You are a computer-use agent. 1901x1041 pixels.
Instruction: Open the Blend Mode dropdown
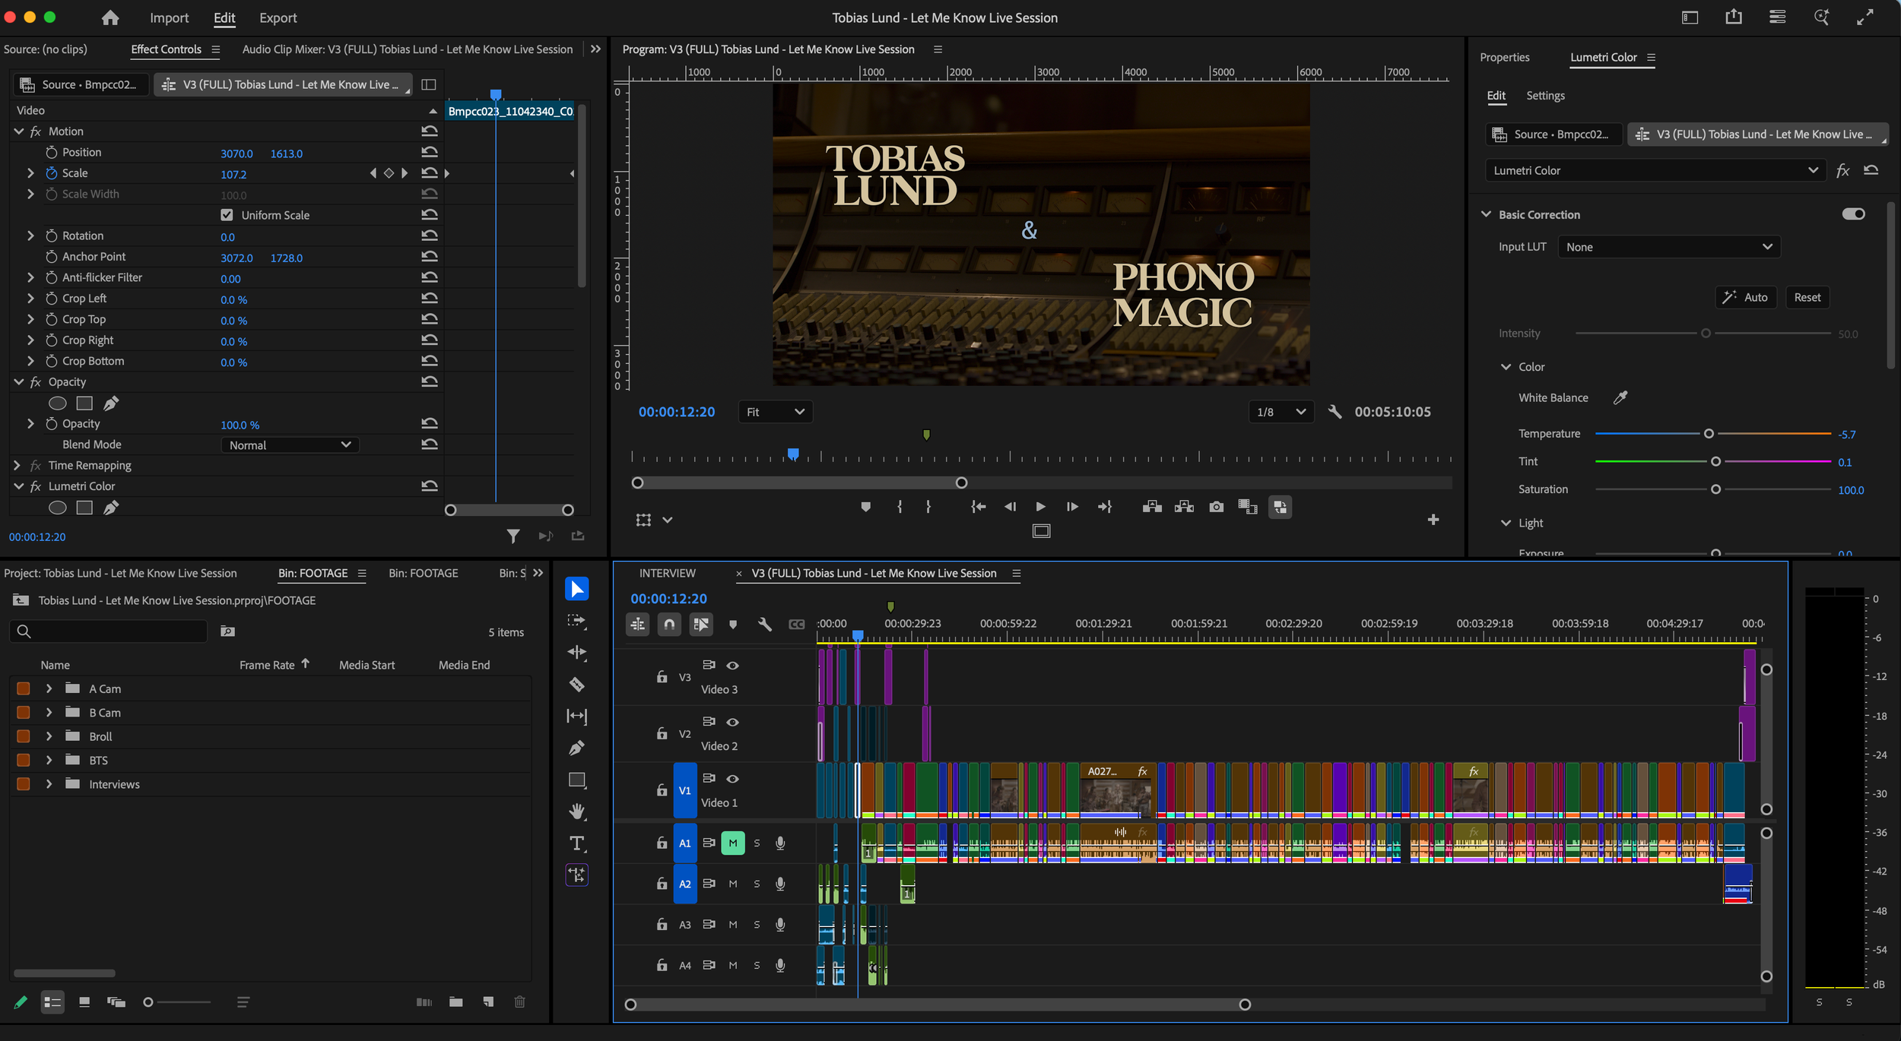(290, 445)
